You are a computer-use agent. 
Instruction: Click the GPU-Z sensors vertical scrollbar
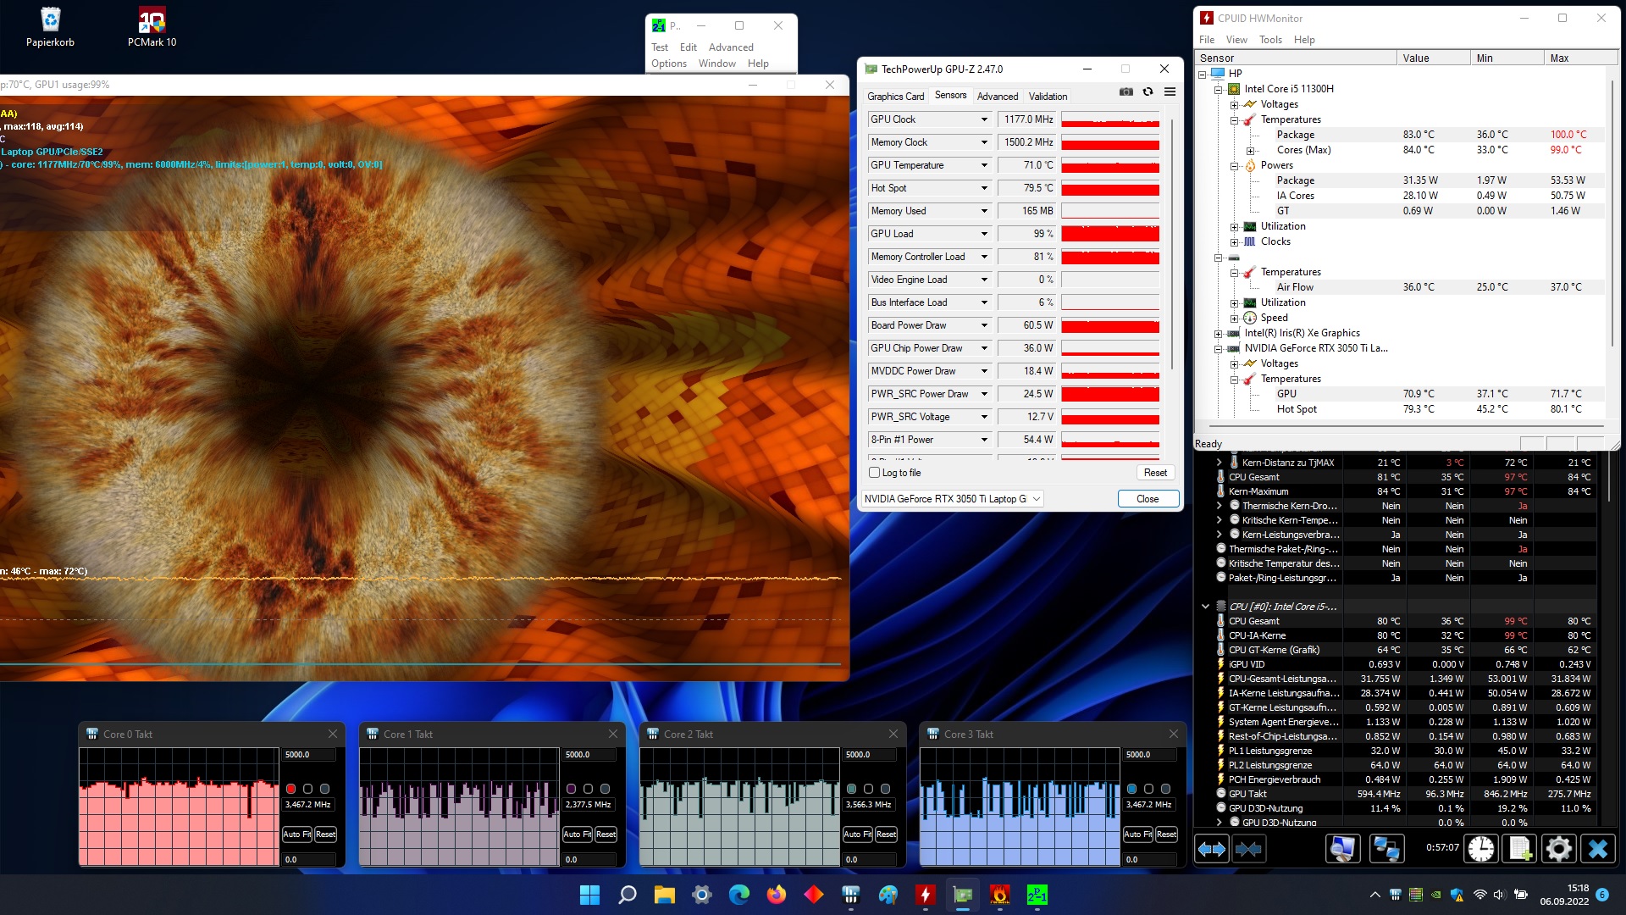(x=1172, y=246)
